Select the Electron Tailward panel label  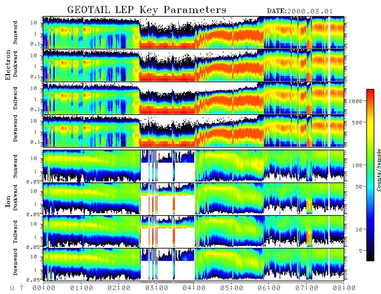[x=15, y=98]
